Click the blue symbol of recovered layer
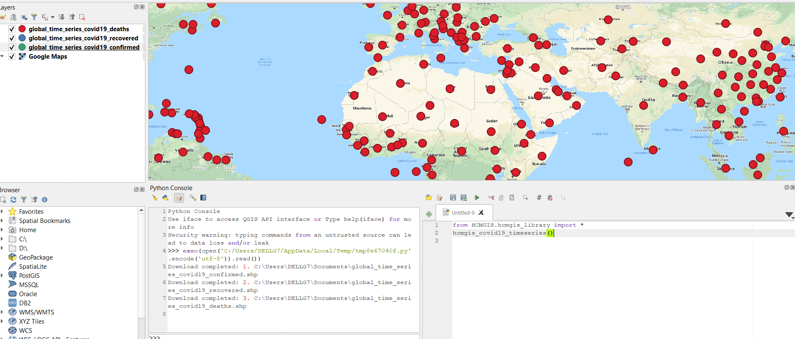Viewport: 795px width, 339px height. tap(22, 38)
